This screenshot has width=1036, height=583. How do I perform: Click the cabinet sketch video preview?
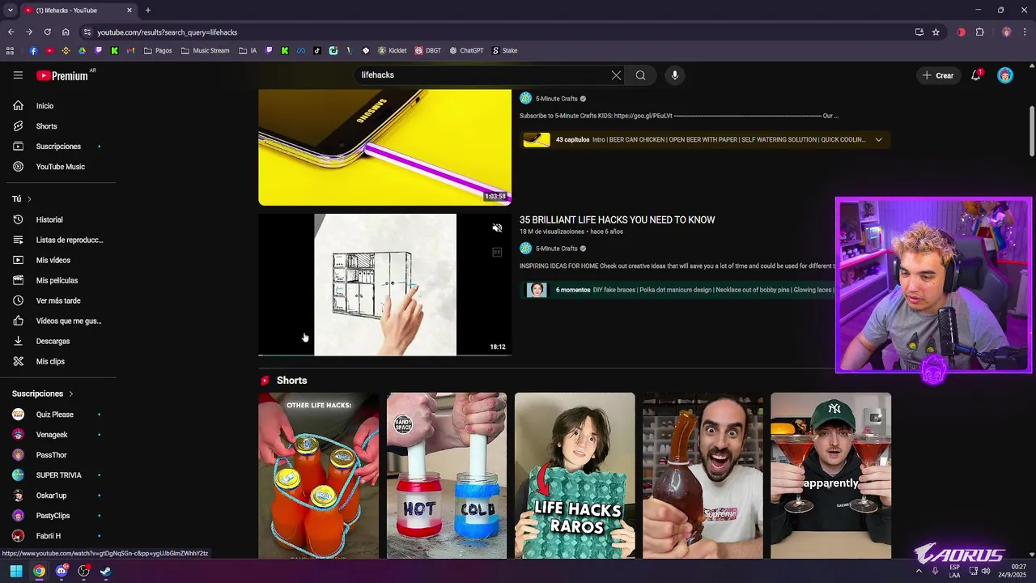[384, 285]
